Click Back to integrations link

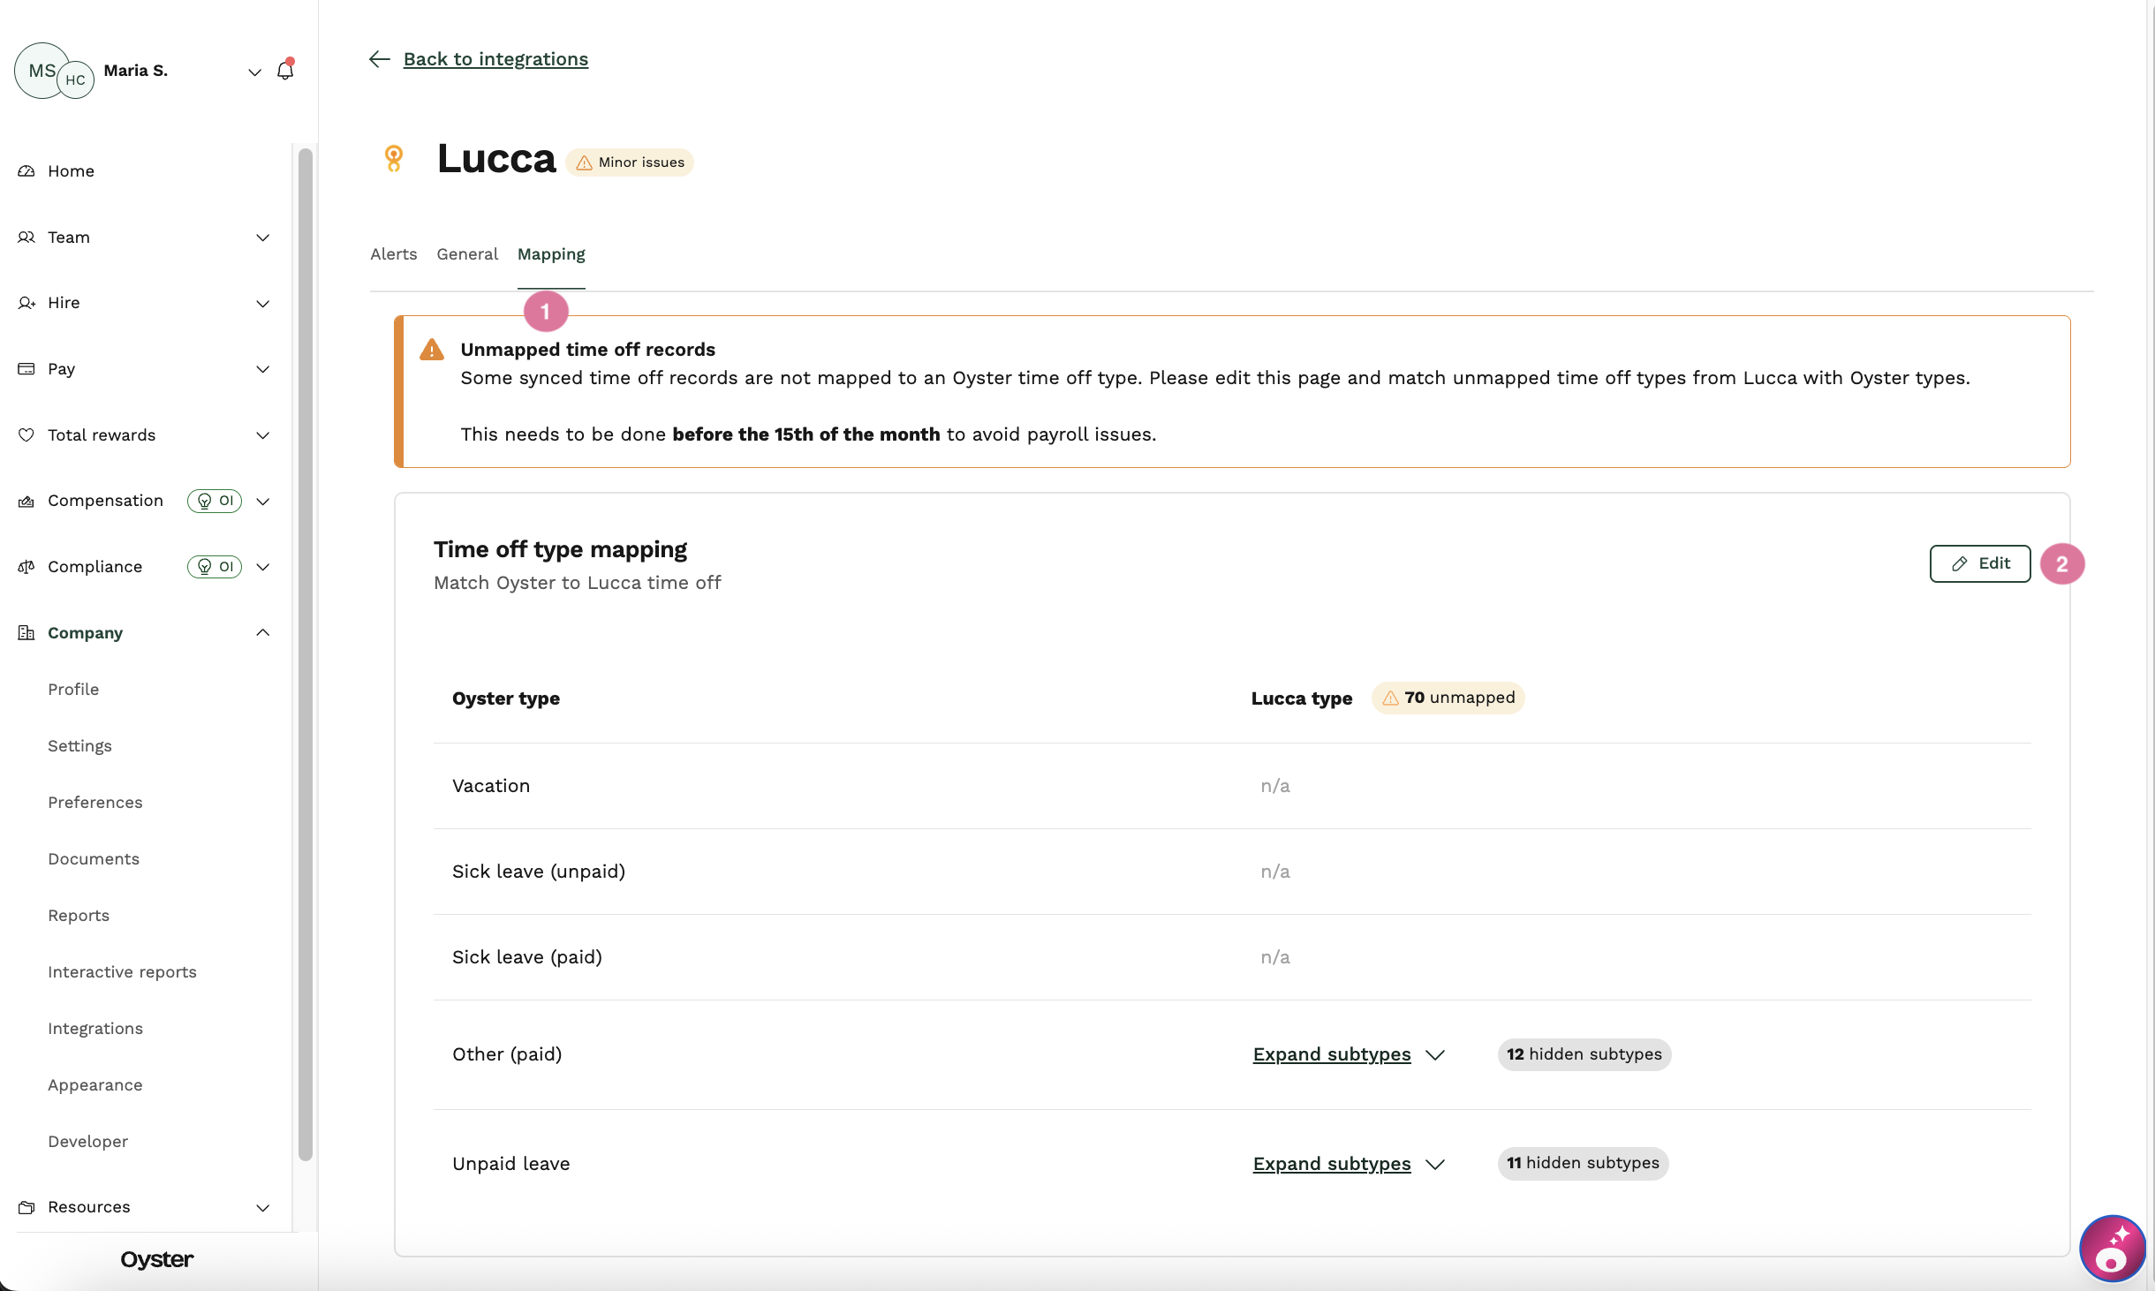coord(495,59)
